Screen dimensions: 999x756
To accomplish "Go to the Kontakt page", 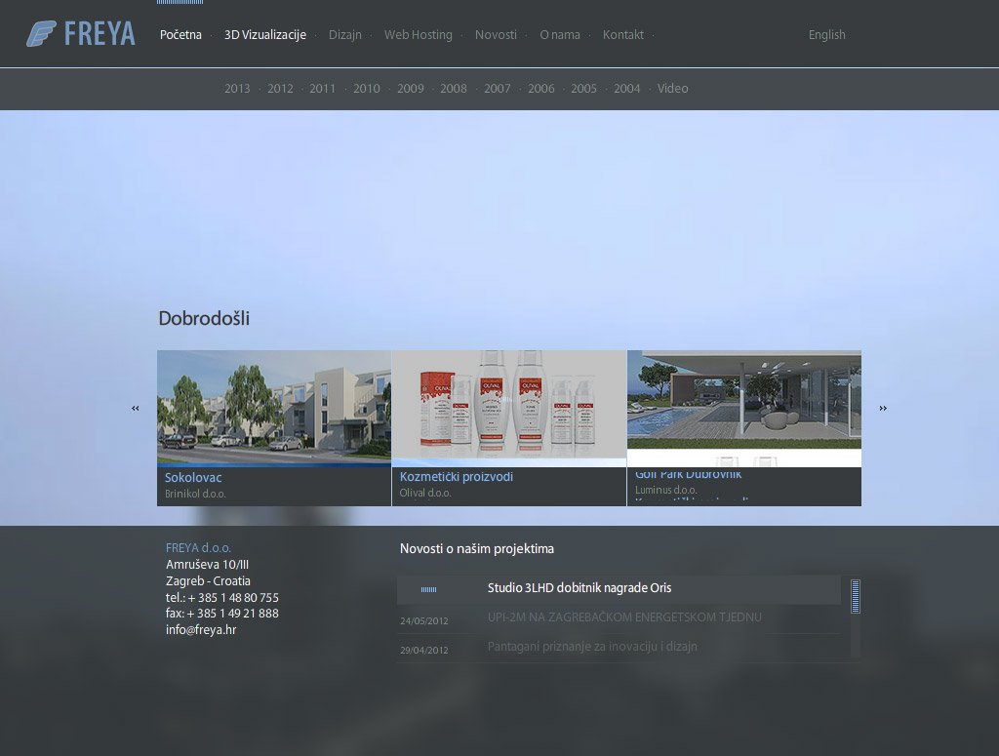I will pos(623,35).
